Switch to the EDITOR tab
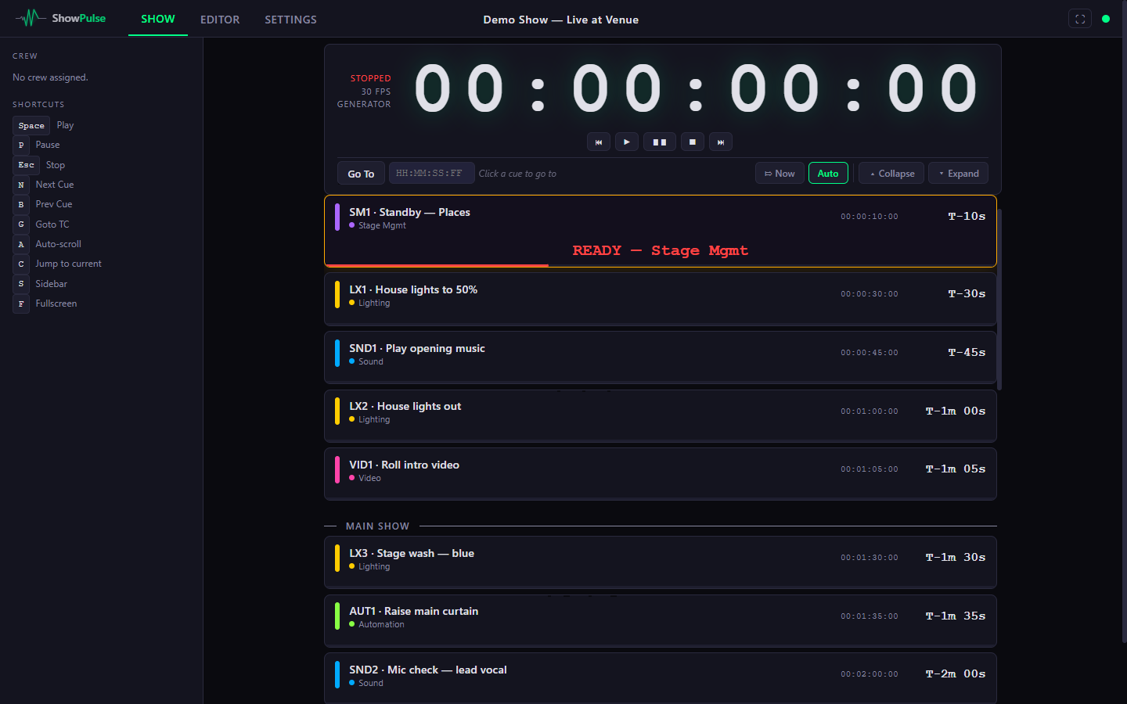Screen dimensions: 1127x704 click(x=220, y=19)
